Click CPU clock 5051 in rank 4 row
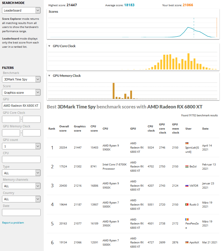Viewport: 222px width, 251px height. 151,205
